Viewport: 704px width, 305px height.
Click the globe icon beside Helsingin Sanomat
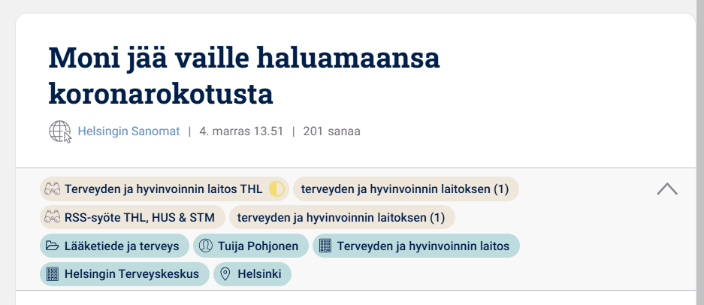(60, 131)
